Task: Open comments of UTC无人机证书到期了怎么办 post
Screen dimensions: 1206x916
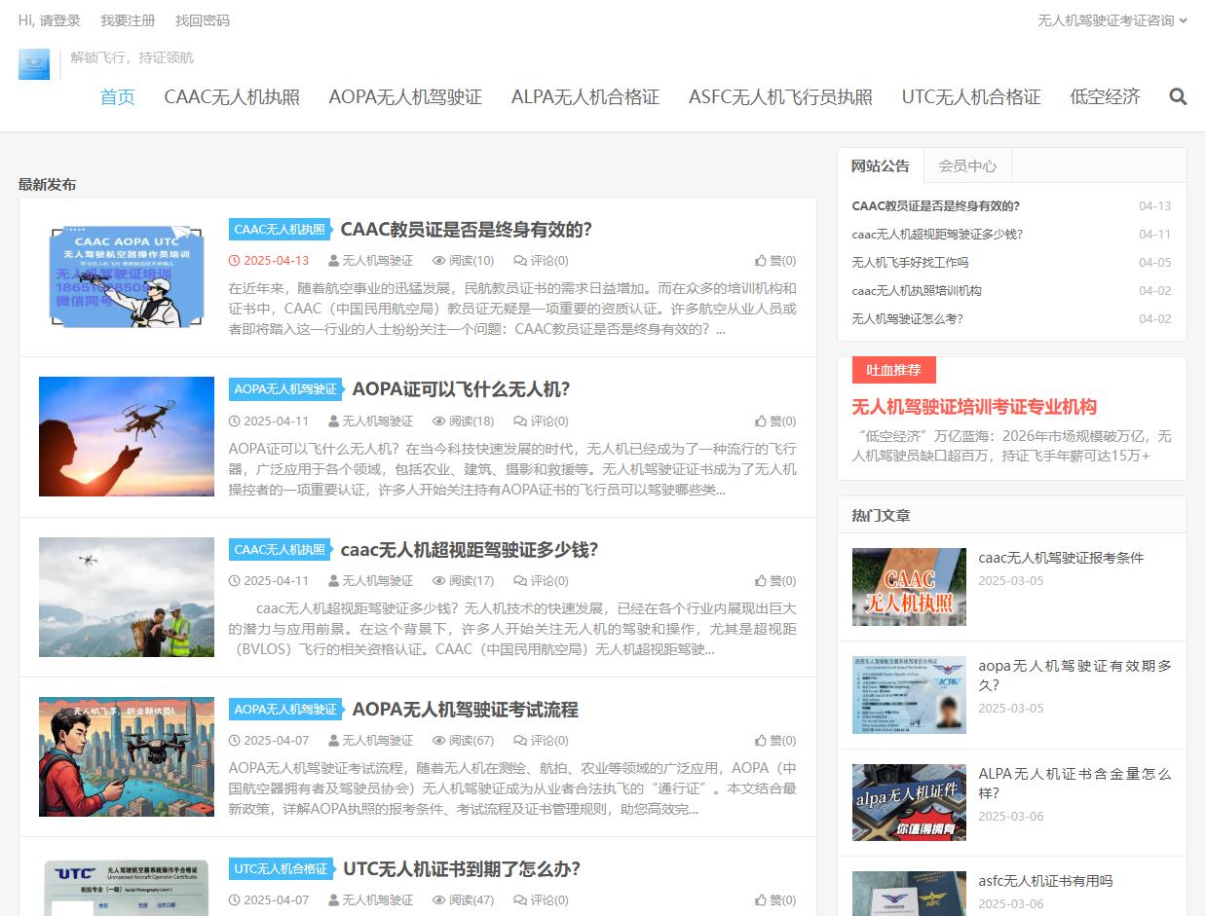Action: click(x=541, y=900)
